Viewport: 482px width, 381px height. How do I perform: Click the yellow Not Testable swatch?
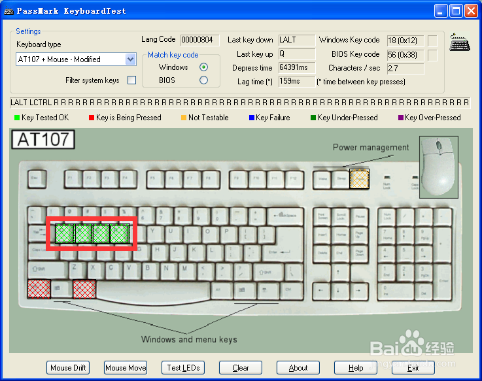184,118
